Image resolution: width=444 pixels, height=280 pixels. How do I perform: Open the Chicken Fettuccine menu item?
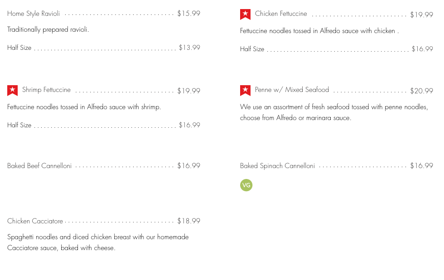[x=281, y=14]
